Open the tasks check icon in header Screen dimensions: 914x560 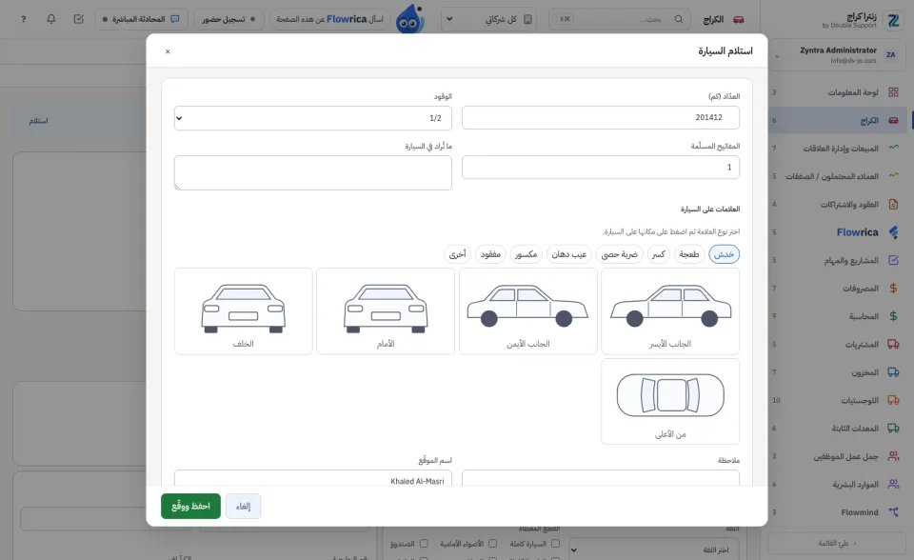tap(79, 19)
